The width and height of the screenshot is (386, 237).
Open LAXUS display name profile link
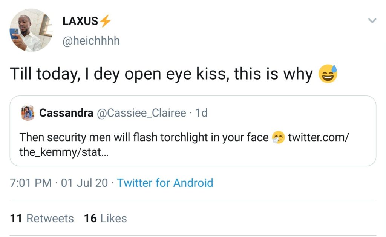(80, 22)
